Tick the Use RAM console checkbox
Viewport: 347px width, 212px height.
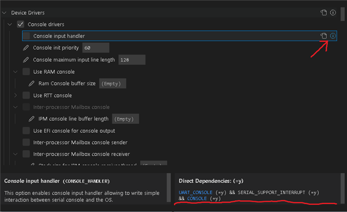point(26,72)
